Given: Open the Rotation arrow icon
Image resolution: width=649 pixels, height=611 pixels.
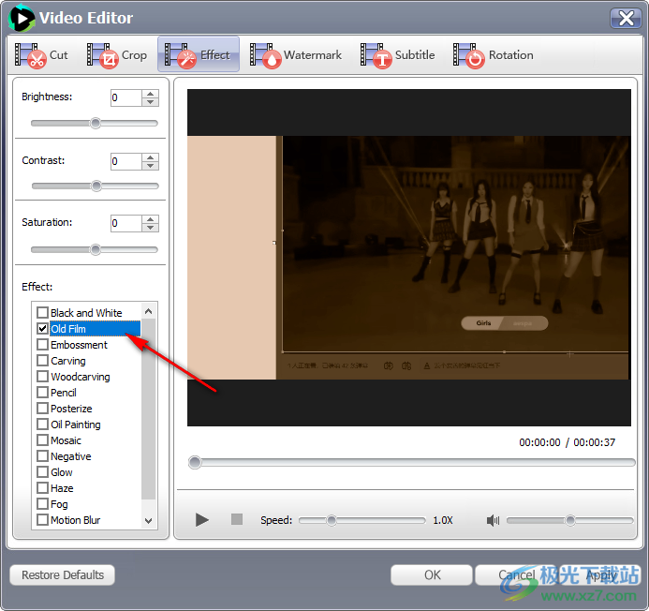Looking at the screenshot, I should [x=469, y=56].
